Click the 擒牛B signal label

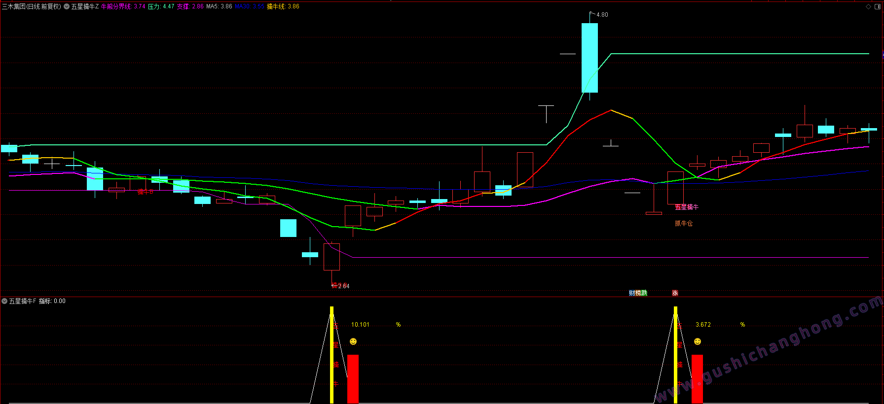point(146,192)
